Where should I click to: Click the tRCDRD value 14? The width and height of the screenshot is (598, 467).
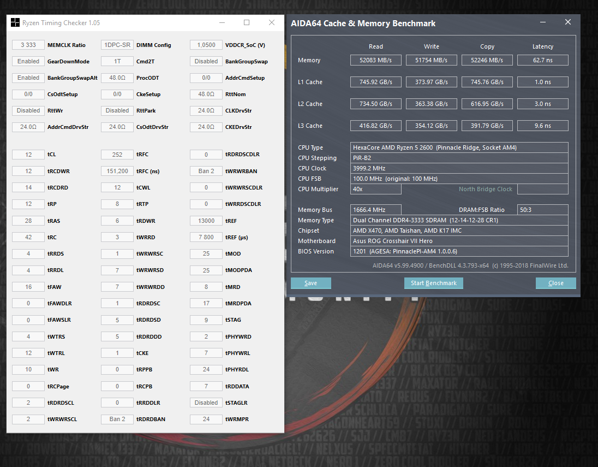click(x=28, y=187)
